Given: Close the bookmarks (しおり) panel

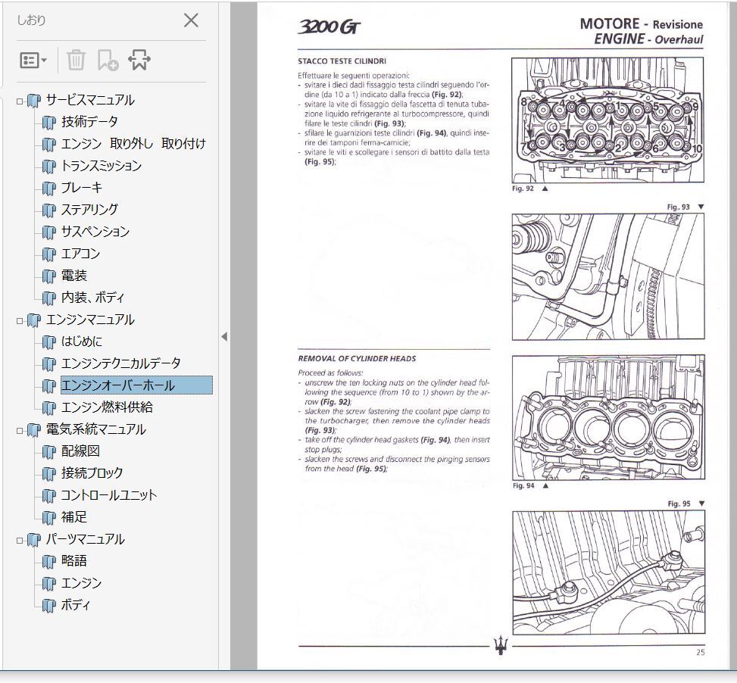Looking at the screenshot, I should (x=191, y=20).
